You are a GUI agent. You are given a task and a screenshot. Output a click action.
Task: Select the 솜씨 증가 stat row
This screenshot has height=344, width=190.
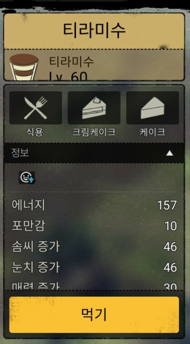pyautogui.click(x=94, y=247)
